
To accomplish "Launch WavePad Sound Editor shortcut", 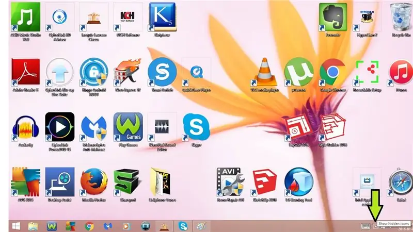I will (x=162, y=127).
